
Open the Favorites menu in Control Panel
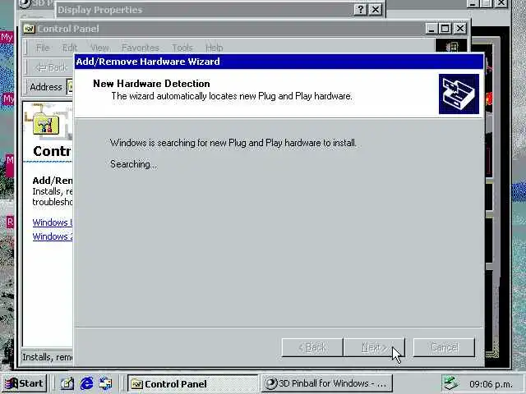click(141, 48)
